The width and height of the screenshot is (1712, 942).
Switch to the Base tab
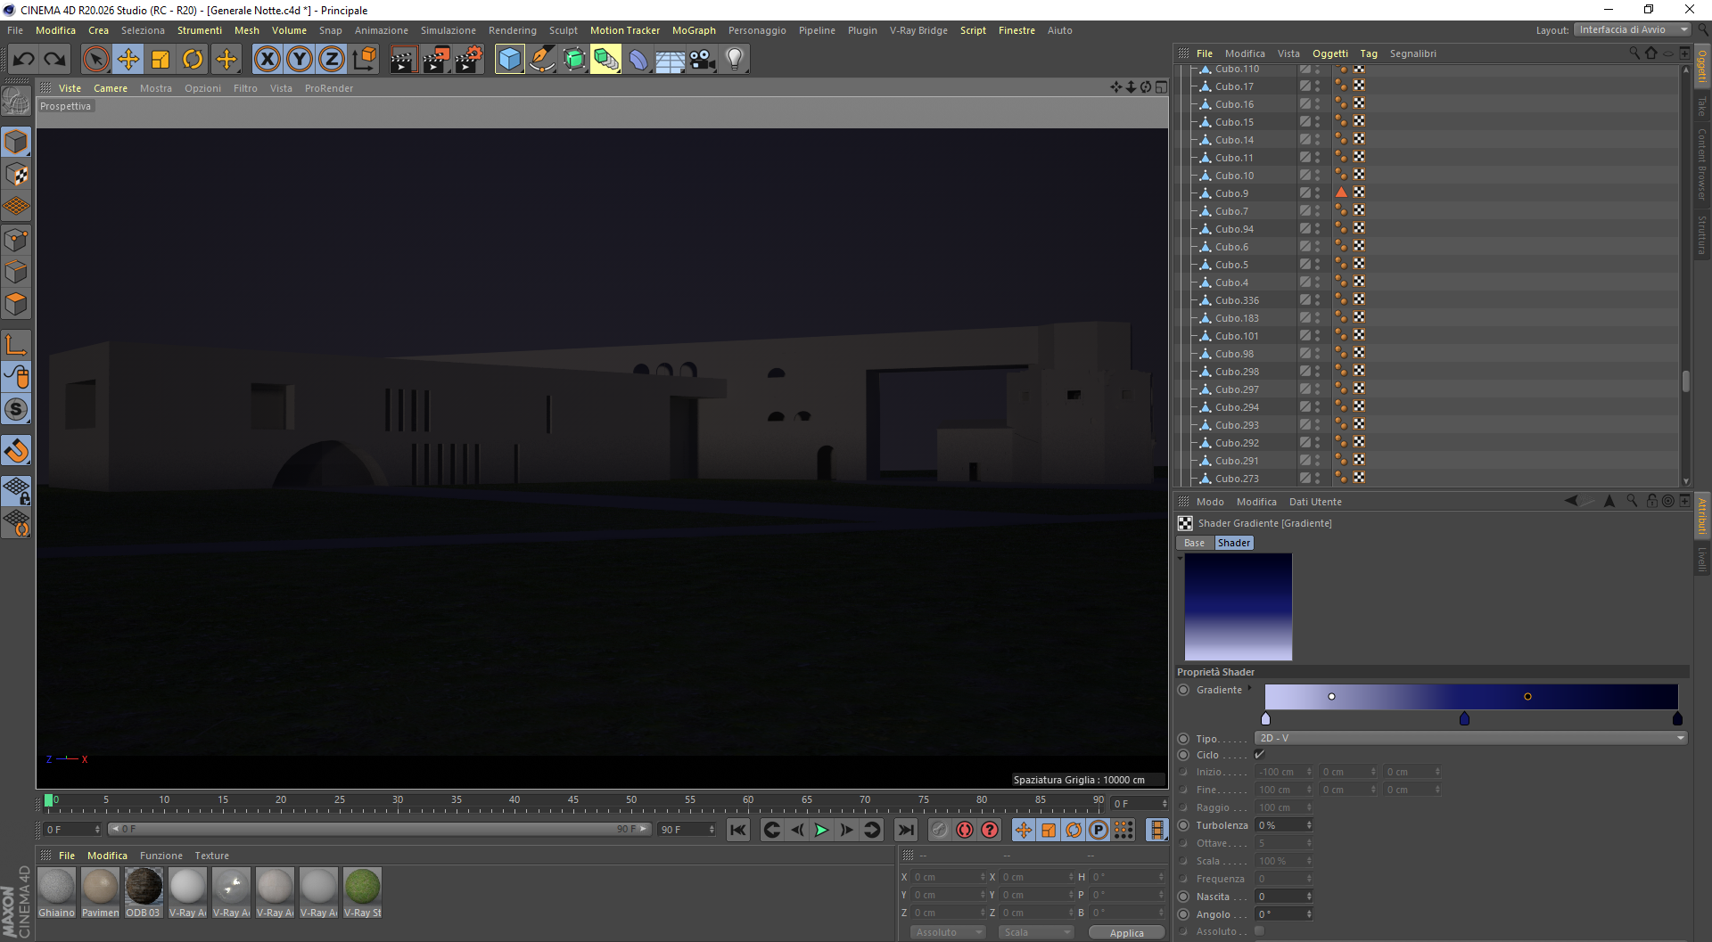tap(1195, 543)
